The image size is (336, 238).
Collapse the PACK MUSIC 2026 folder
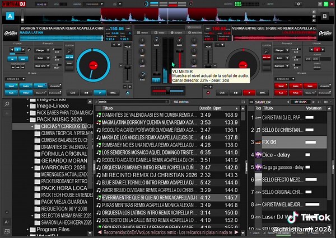tap(27, 120)
